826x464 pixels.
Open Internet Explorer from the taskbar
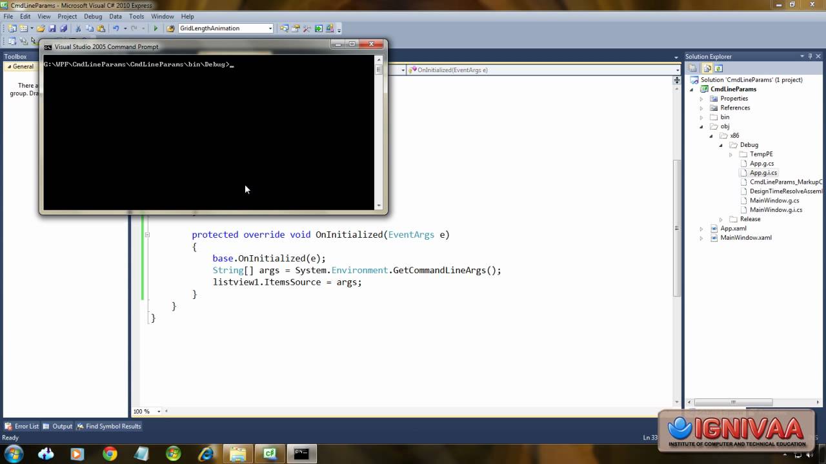206,454
